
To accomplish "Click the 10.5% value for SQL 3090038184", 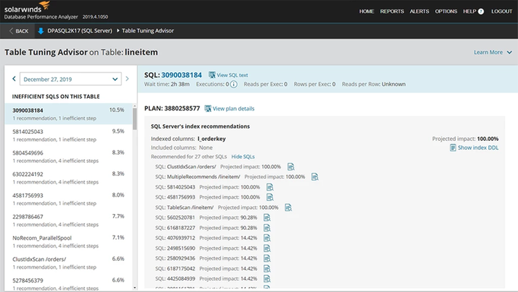I will coord(117,110).
